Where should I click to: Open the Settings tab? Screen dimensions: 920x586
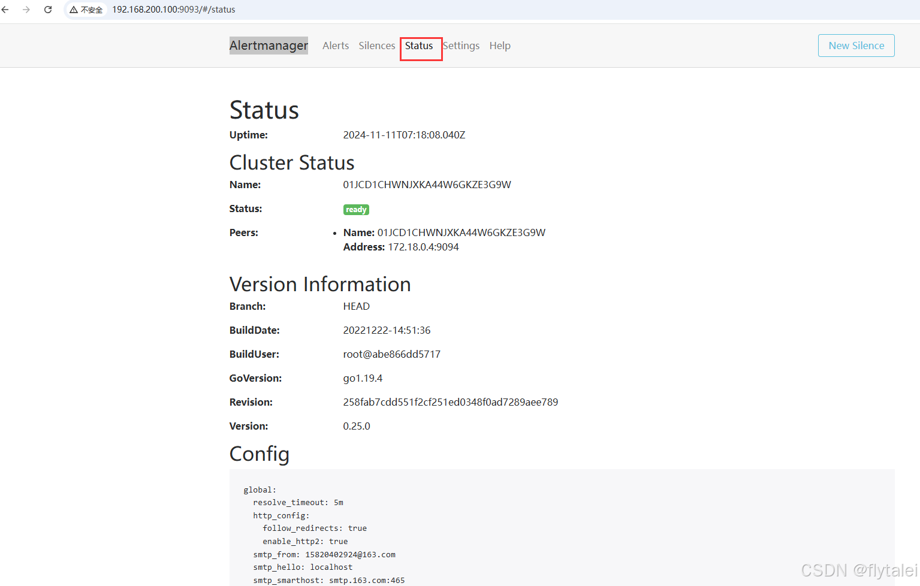(x=461, y=46)
